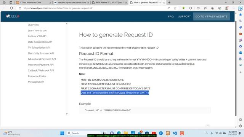Image resolution: width=244 pixels, height=137 pixels.
Task: Click the browser address bar URL
Action: (x=58, y=8)
